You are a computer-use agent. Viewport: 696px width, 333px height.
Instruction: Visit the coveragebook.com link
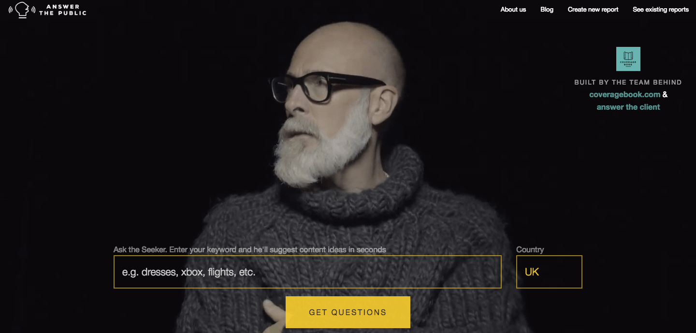point(625,95)
